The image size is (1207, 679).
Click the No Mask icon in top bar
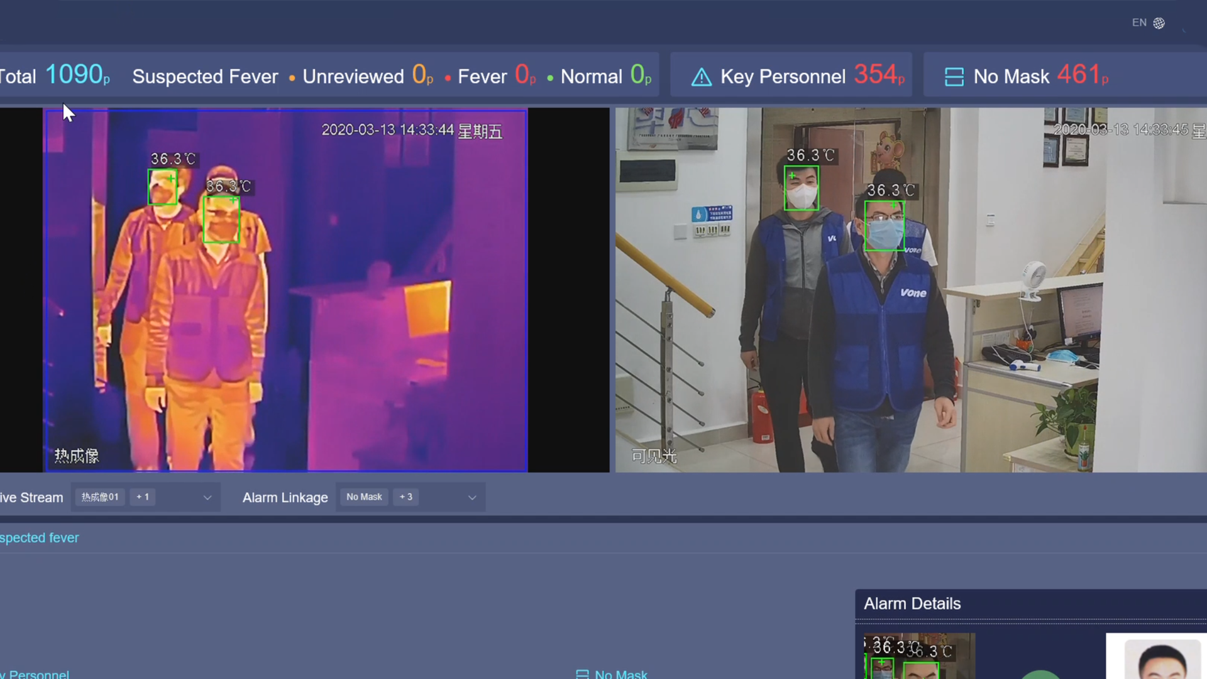point(954,77)
